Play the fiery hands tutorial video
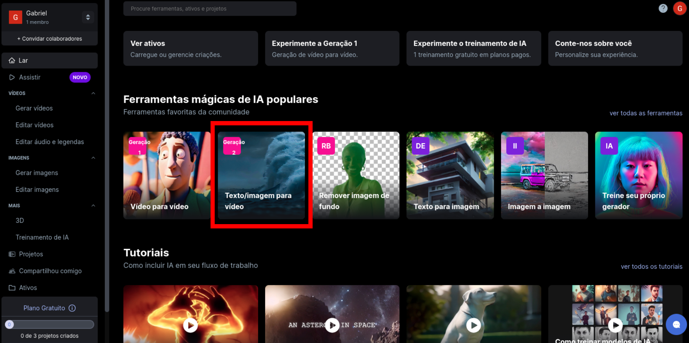The height and width of the screenshot is (343, 689). pyautogui.click(x=191, y=325)
